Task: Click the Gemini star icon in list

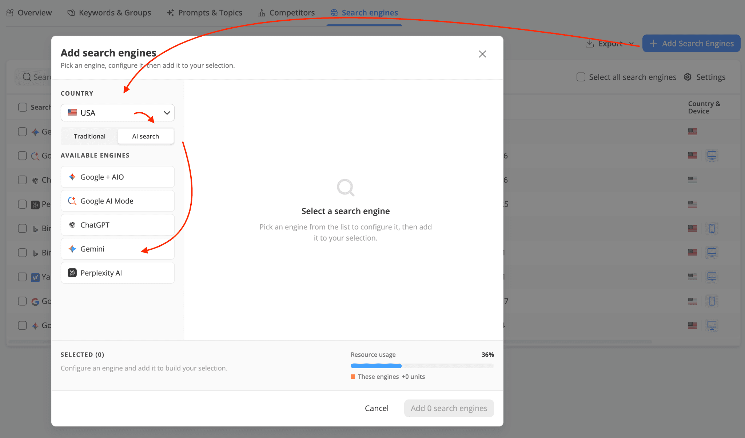Action: [x=72, y=249]
